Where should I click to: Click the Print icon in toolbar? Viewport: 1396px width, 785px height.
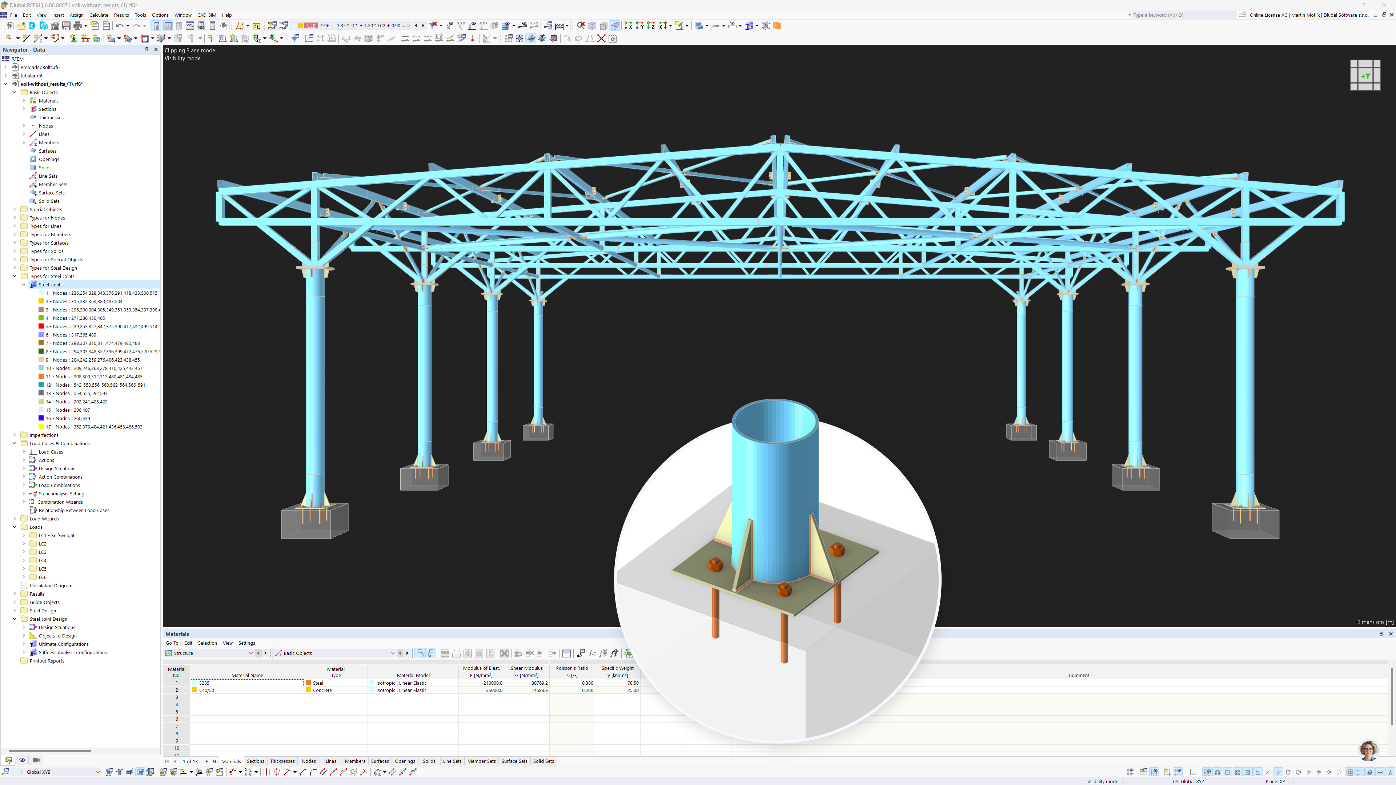point(77,25)
